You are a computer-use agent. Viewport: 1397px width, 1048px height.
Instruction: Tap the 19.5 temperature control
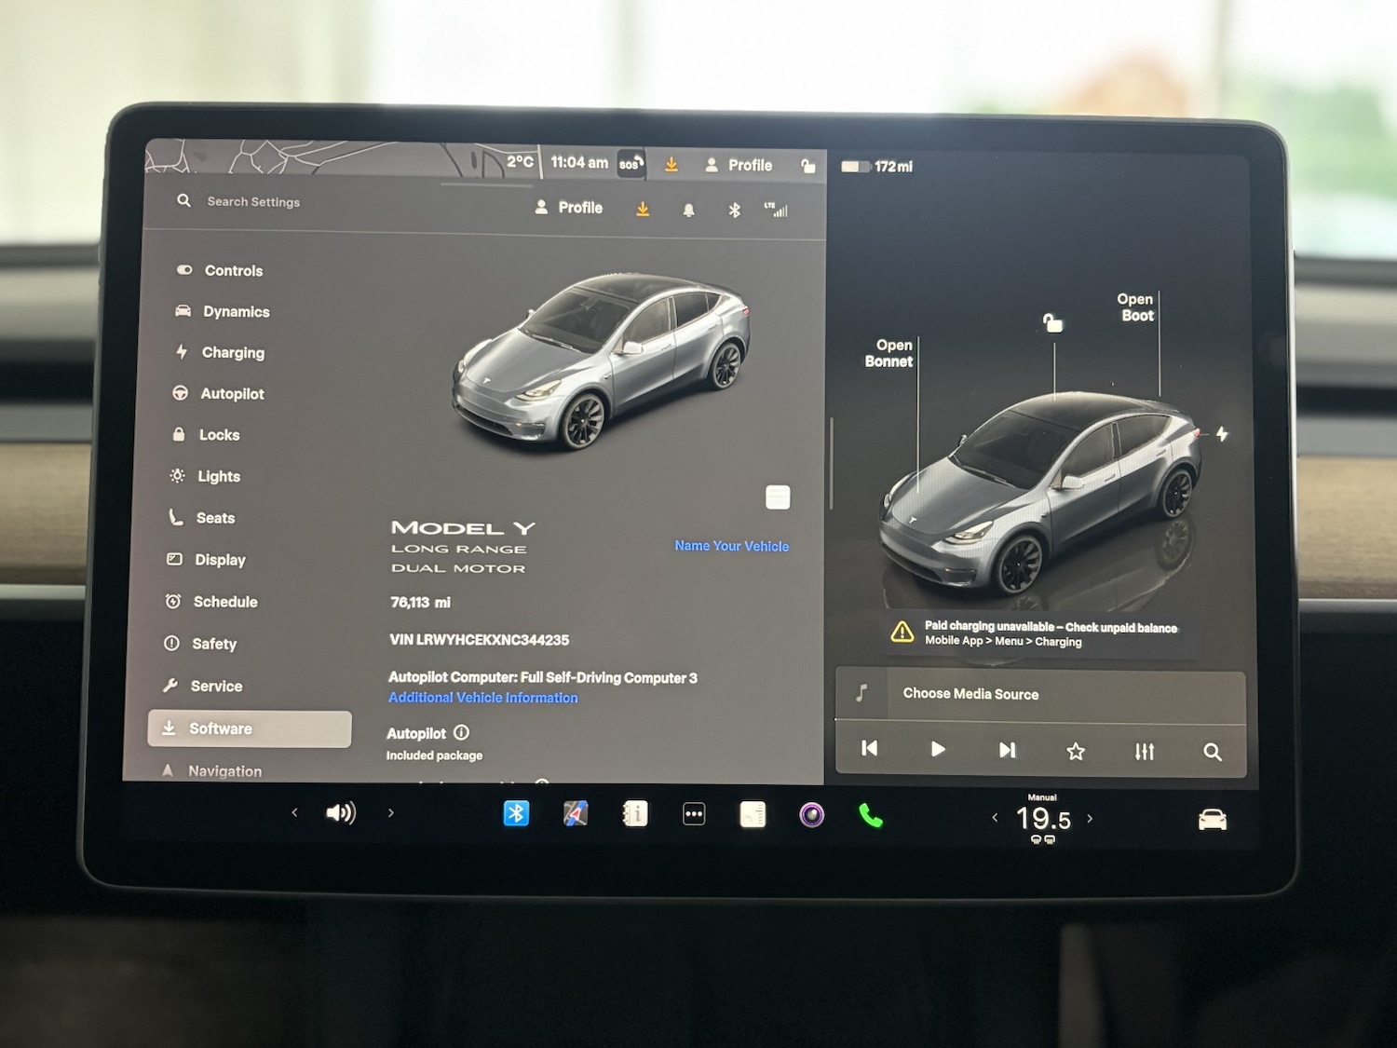pos(1042,818)
